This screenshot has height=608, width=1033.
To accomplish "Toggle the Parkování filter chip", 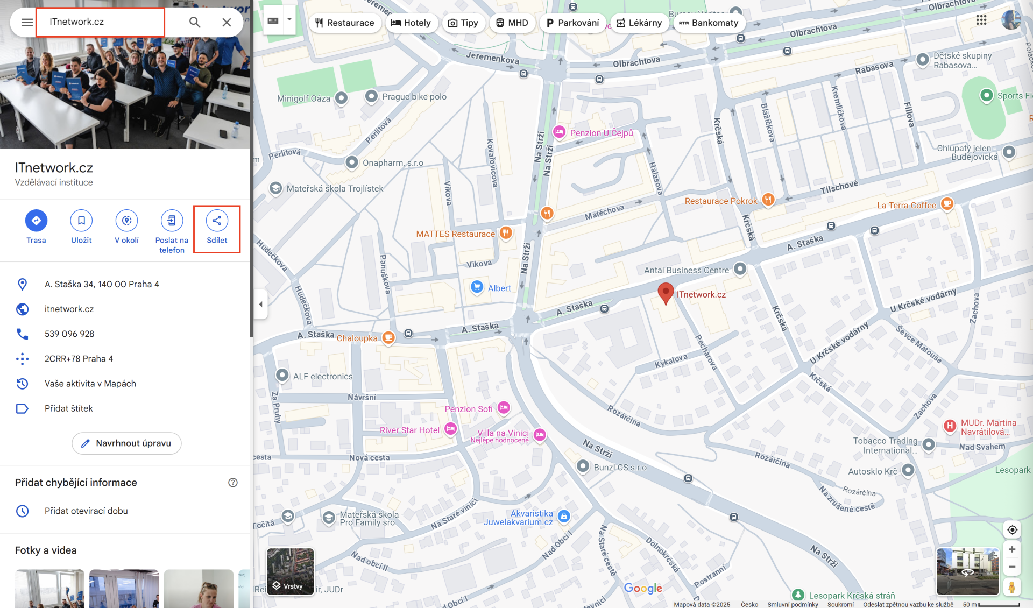I will click(573, 23).
